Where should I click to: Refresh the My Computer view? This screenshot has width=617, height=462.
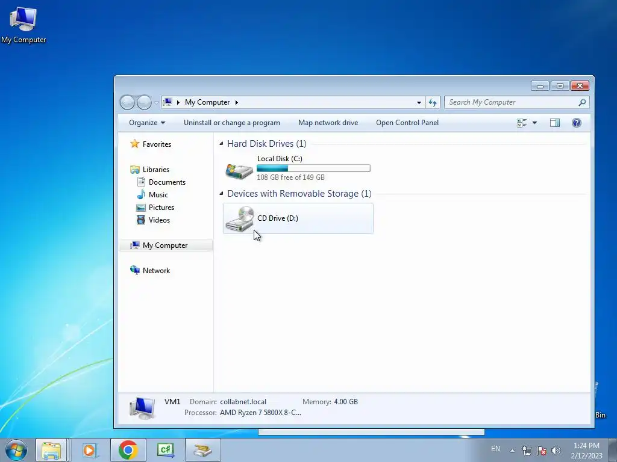pyautogui.click(x=433, y=102)
